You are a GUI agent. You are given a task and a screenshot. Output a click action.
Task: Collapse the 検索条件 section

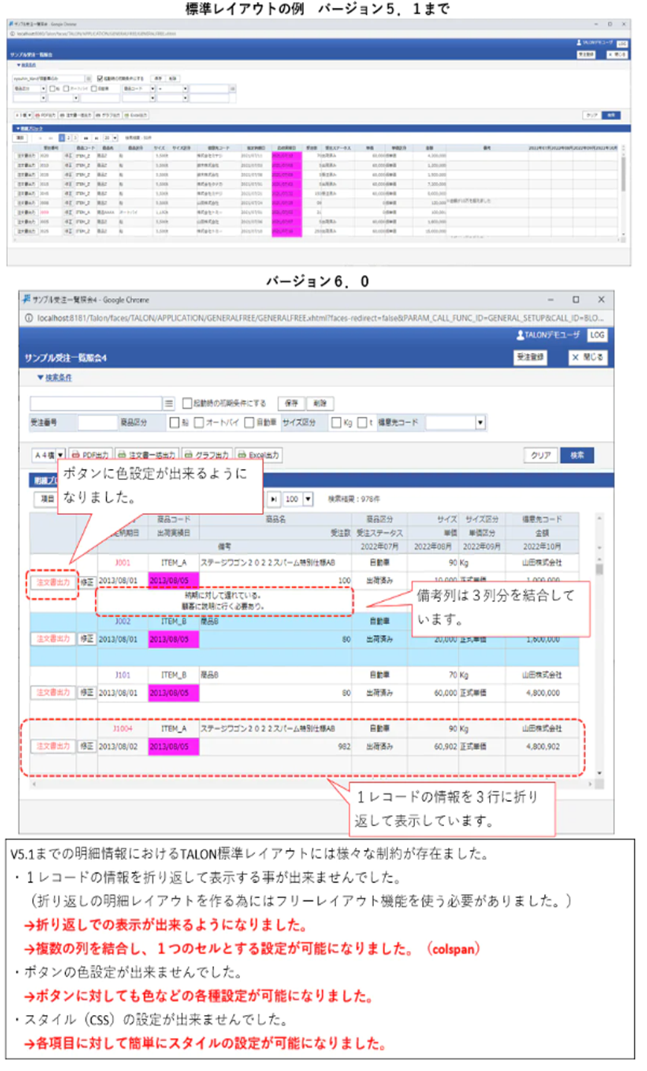coord(54,378)
